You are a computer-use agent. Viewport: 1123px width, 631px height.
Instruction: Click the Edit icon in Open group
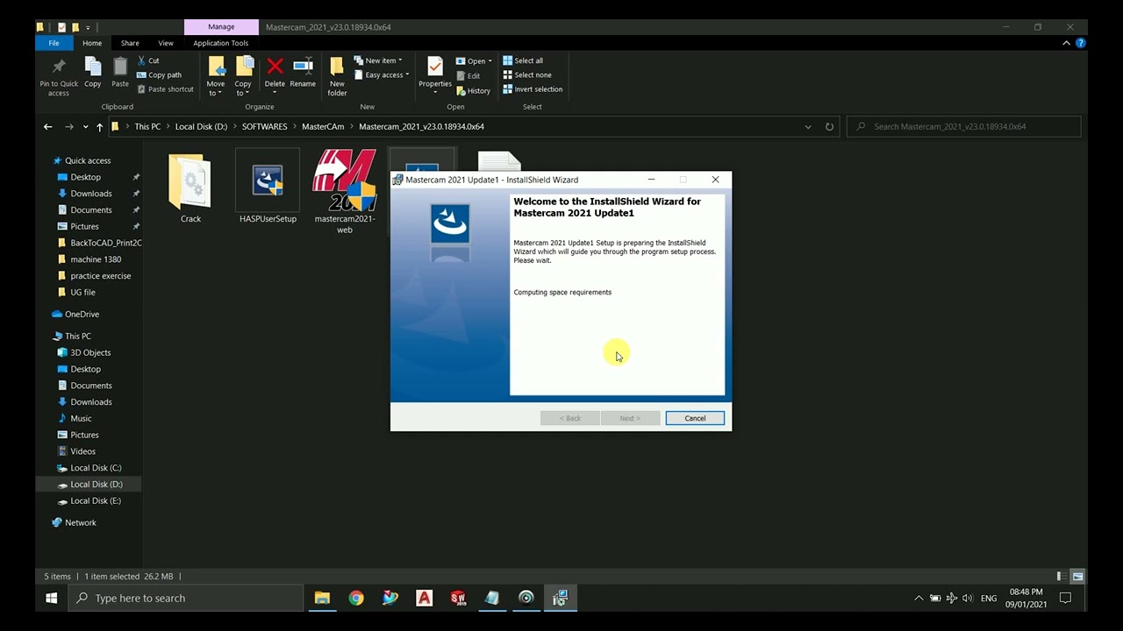tap(461, 76)
